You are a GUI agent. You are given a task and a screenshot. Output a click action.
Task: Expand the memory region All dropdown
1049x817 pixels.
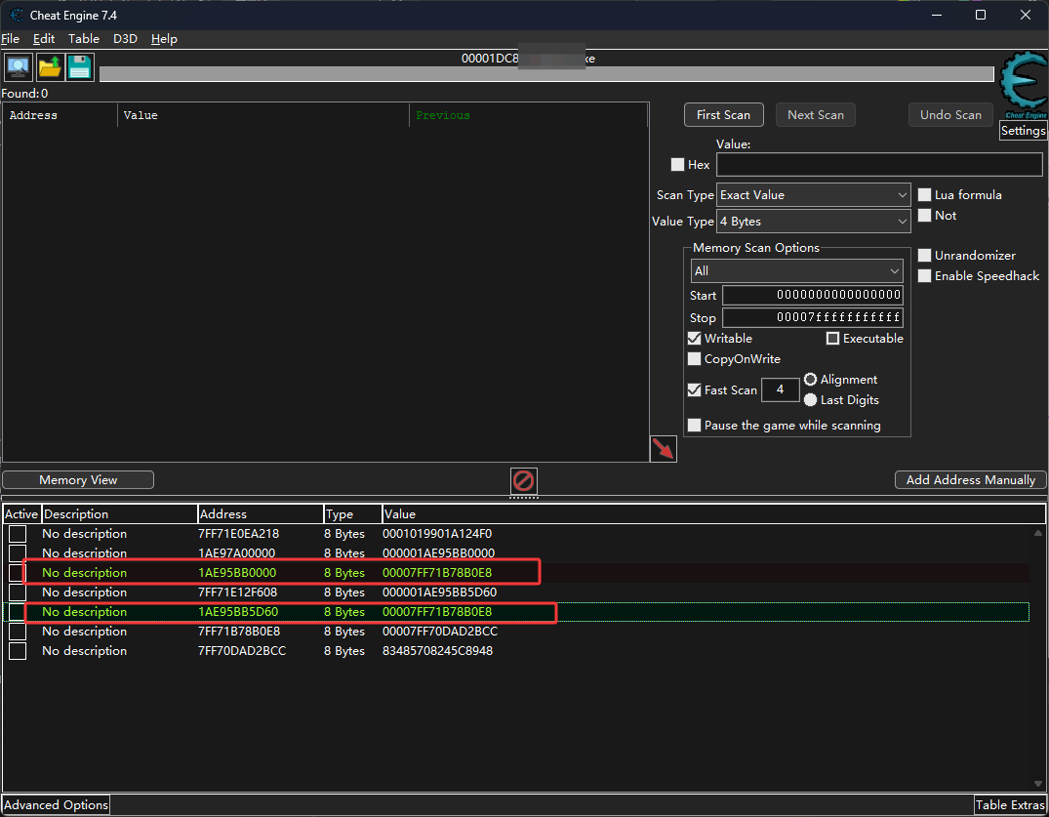796,271
